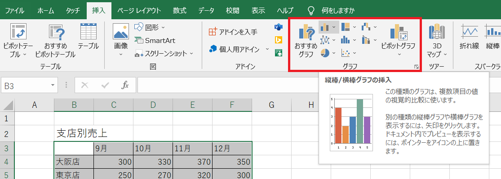501x179 pixels.
Task: Launch the People Graph add-in
Action: [279, 53]
